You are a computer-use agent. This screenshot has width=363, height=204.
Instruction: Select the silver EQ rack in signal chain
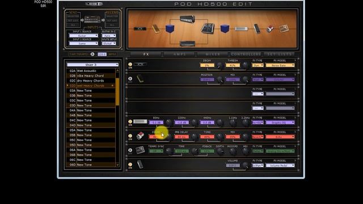pyautogui.click(x=241, y=29)
